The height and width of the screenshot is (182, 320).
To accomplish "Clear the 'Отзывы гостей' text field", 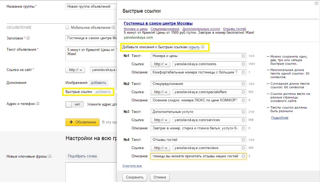I will pos(243,140).
